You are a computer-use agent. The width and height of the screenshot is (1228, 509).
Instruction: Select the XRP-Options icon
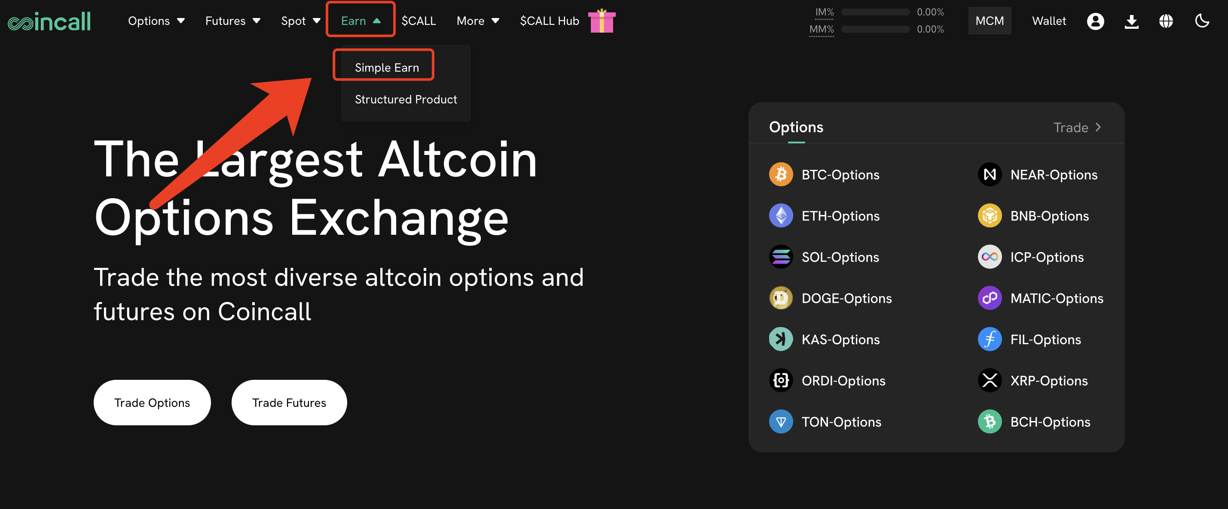(989, 380)
